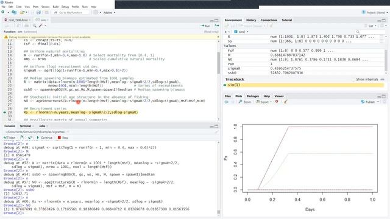The image size is (390, 219).
Task: Switch to the Terminal tab
Action: coord(26,126)
